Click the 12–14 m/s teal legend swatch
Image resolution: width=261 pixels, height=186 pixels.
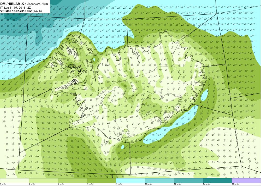click(188, 180)
